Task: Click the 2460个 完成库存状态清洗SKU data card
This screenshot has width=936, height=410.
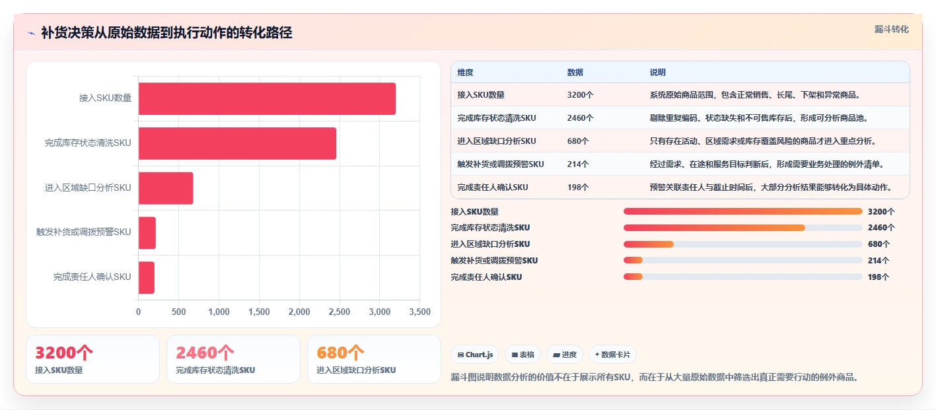Action: (x=233, y=359)
